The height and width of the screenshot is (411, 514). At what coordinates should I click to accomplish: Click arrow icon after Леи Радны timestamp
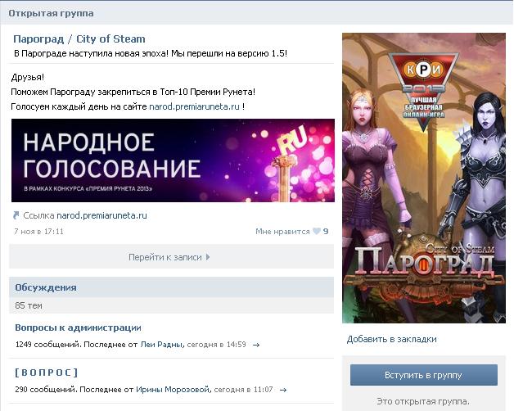coord(256,345)
